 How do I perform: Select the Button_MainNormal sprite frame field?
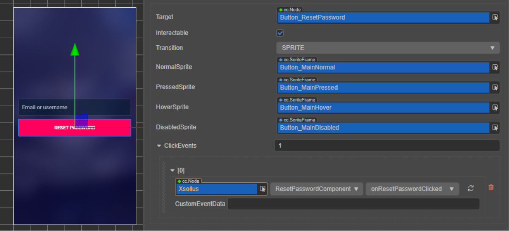pyautogui.click(x=383, y=67)
